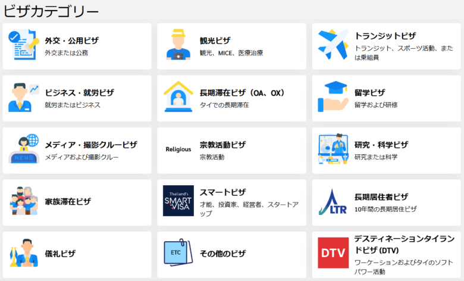Select the その他のビザ title
464x281 pixels.
(x=222, y=254)
